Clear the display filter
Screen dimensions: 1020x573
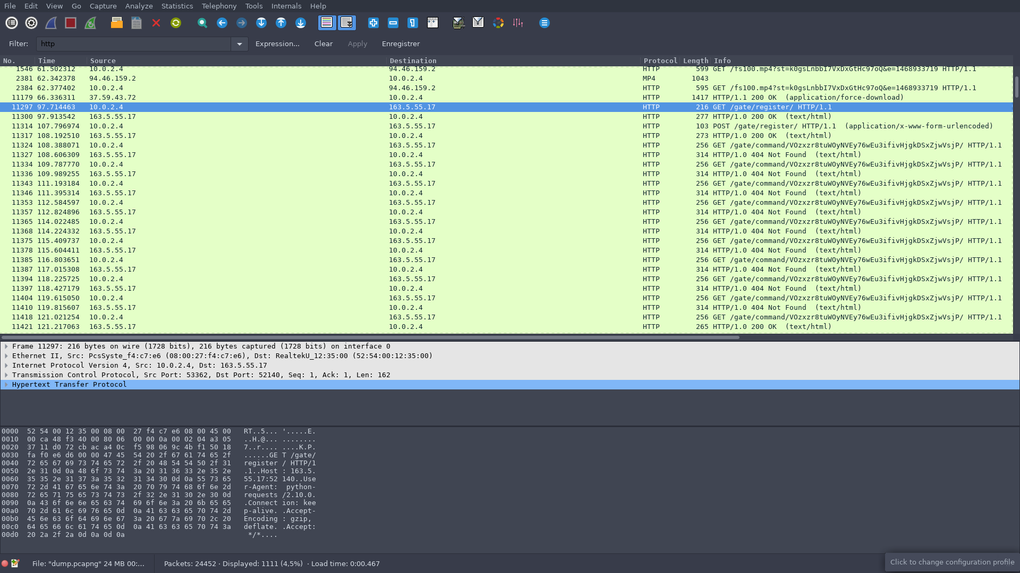[324, 44]
